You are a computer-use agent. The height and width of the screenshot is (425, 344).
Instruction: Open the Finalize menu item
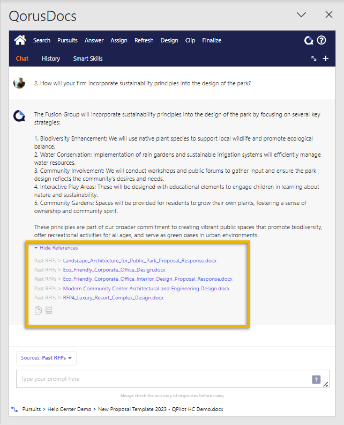(x=212, y=40)
